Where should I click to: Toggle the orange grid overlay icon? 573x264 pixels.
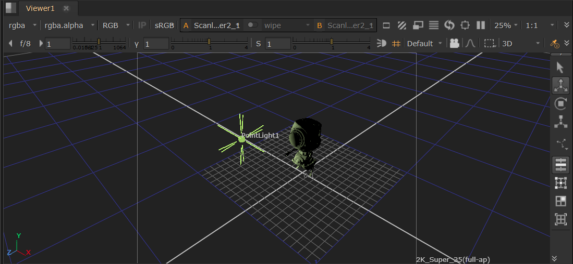[396, 44]
